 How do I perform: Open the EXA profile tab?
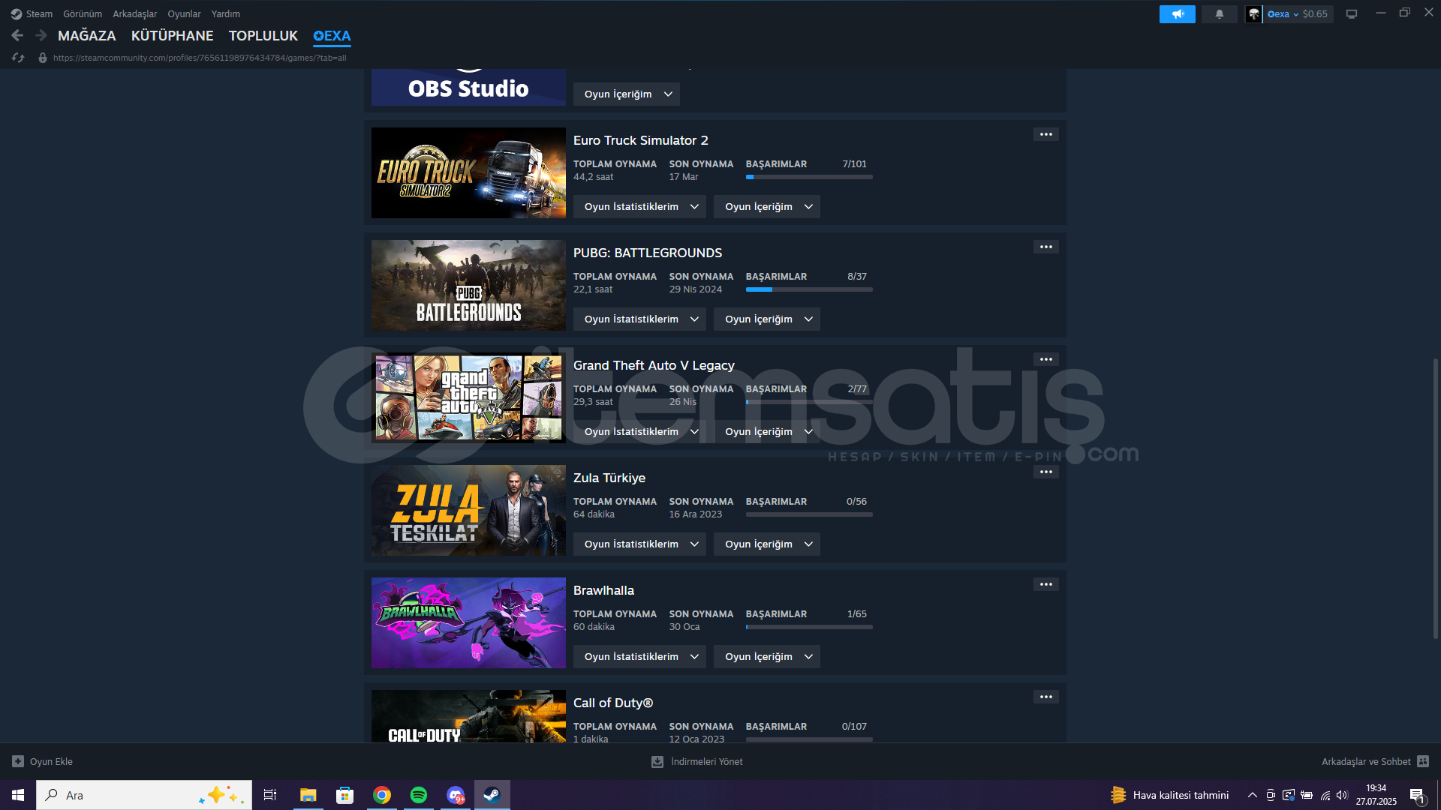(x=332, y=35)
